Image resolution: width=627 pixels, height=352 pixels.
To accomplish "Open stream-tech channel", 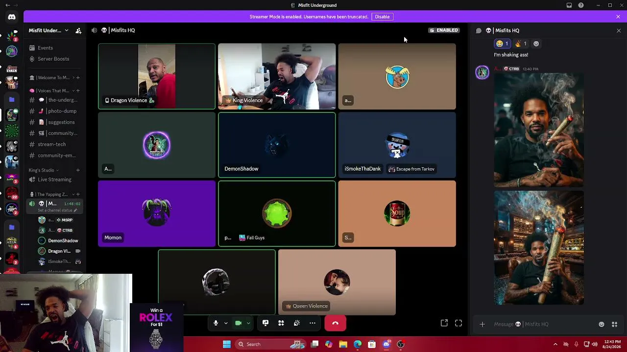I will [54, 144].
